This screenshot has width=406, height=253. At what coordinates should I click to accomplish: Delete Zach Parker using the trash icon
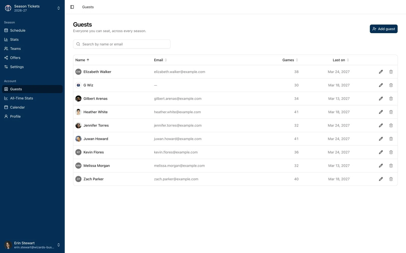click(391, 179)
